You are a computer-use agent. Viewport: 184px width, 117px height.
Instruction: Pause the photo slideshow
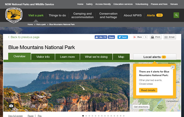[x=30, y=116]
